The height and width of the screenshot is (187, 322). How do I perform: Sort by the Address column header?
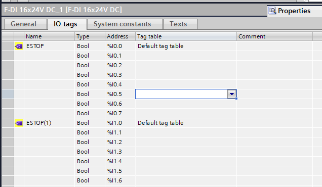120,36
